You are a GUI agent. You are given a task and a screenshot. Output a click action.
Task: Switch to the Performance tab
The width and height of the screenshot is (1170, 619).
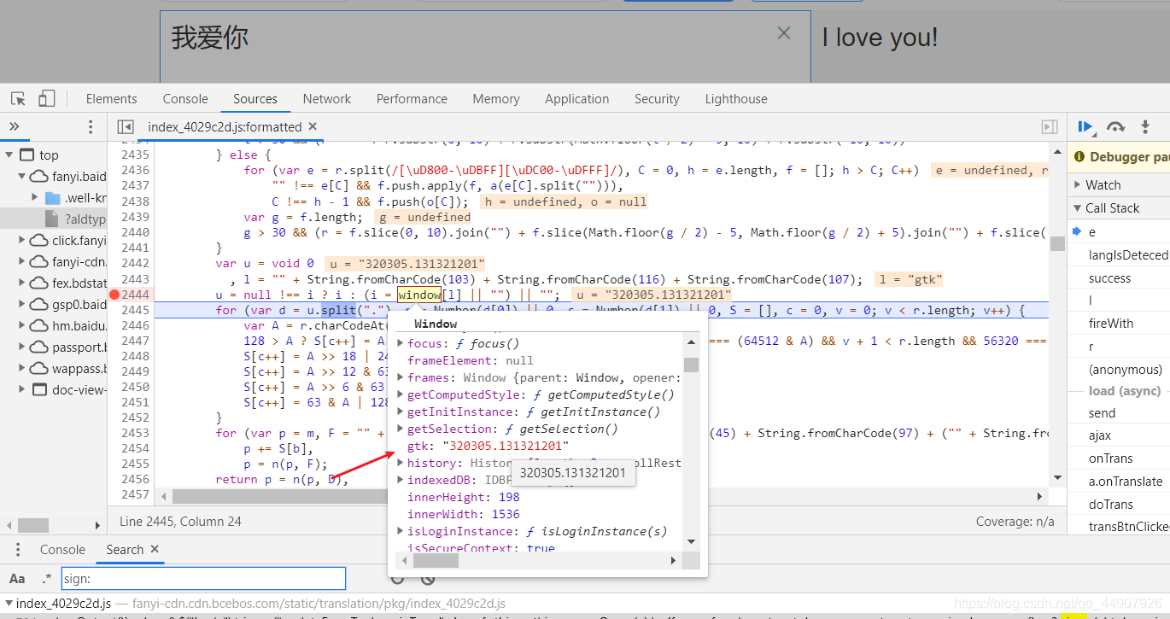click(x=412, y=99)
